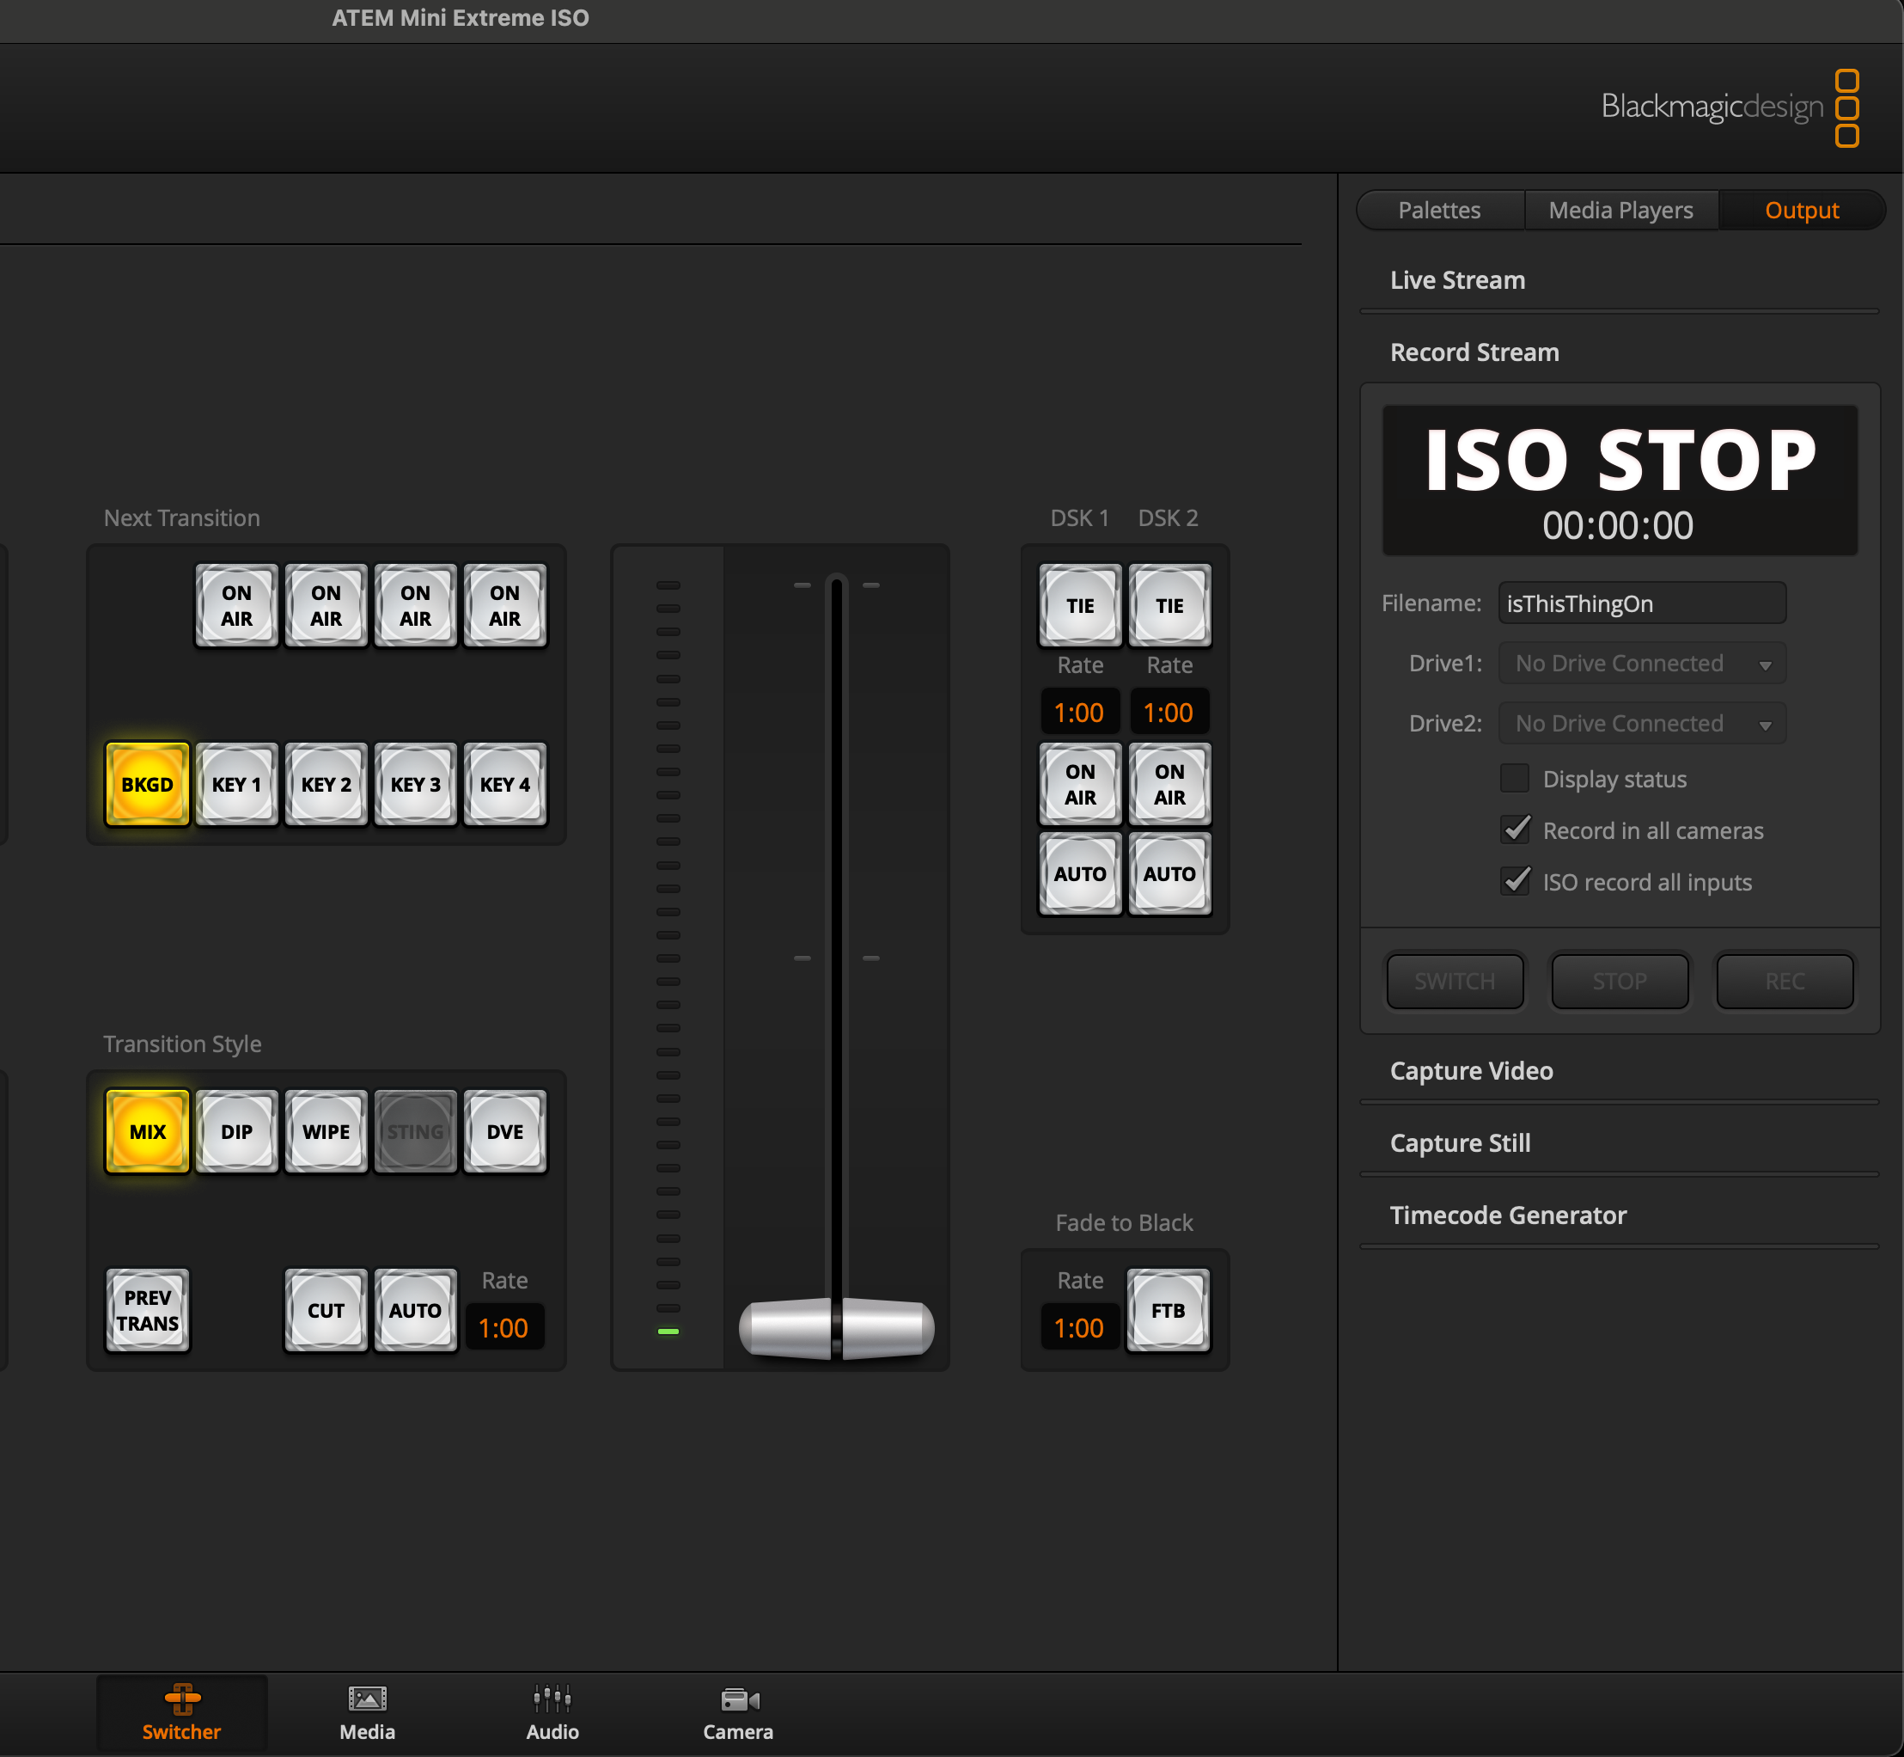
Task: Uncheck Record in all cameras
Action: coord(1515,830)
